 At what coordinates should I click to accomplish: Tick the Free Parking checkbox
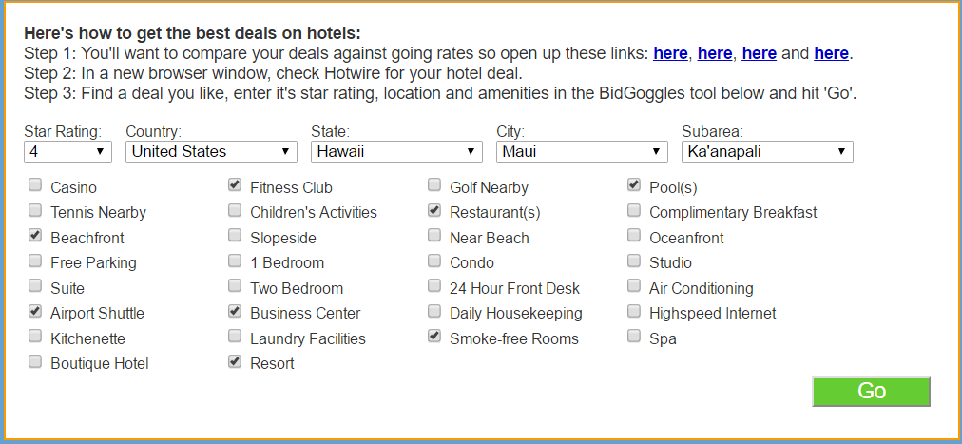coord(35,261)
